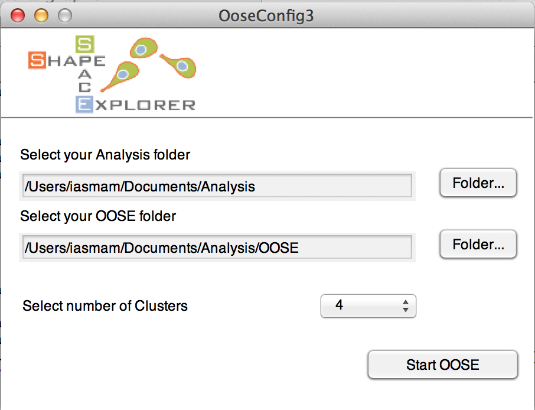Click the right-hand cell shape in the logo
The width and height of the screenshot is (535, 410).
pyautogui.click(x=179, y=65)
